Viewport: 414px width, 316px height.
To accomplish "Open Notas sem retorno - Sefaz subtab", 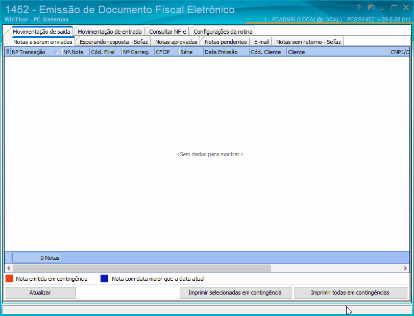I will tap(308, 42).
